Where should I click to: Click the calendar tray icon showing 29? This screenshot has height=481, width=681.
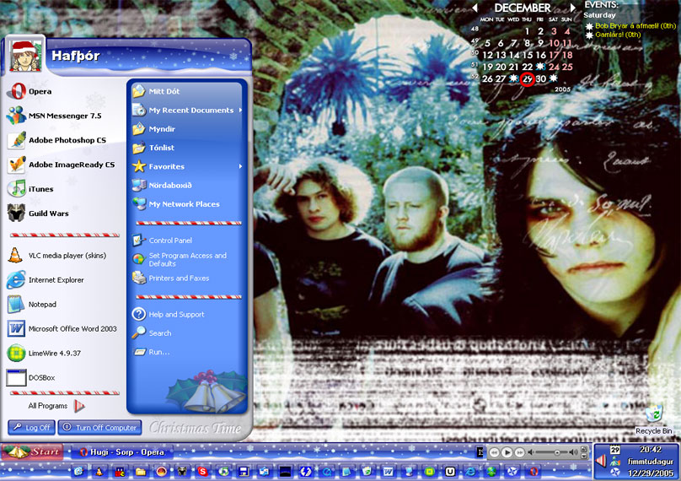coord(614,450)
